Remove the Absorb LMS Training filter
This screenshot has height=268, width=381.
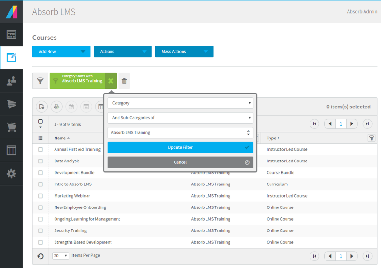[111, 81]
